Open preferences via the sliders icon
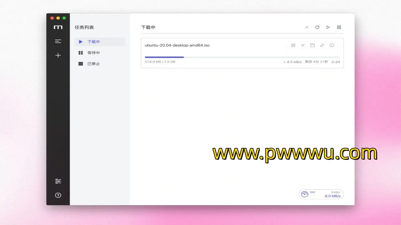Viewport: 401px width, 225px height. pyautogui.click(x=58, y=181)
